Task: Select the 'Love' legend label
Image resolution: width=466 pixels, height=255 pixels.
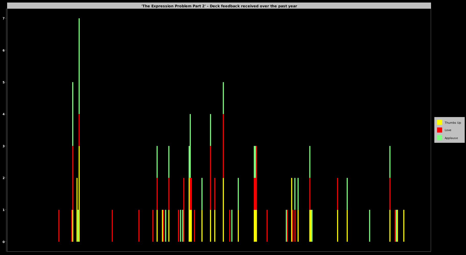Action: [x=448, y=130]
